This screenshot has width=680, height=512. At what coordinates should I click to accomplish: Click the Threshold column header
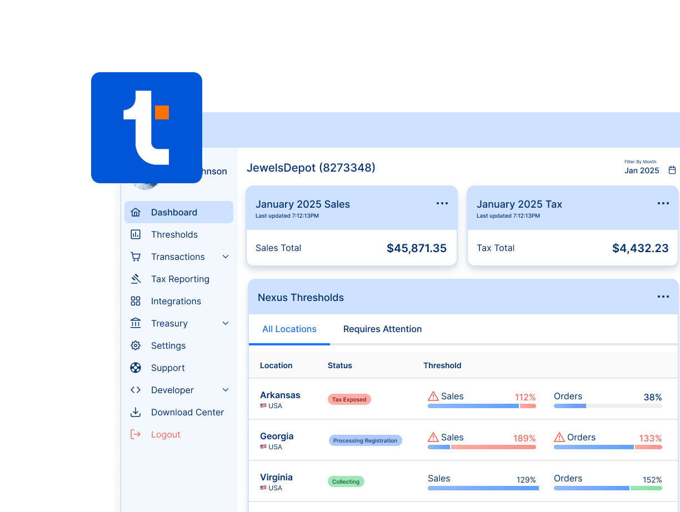(442, 365)
